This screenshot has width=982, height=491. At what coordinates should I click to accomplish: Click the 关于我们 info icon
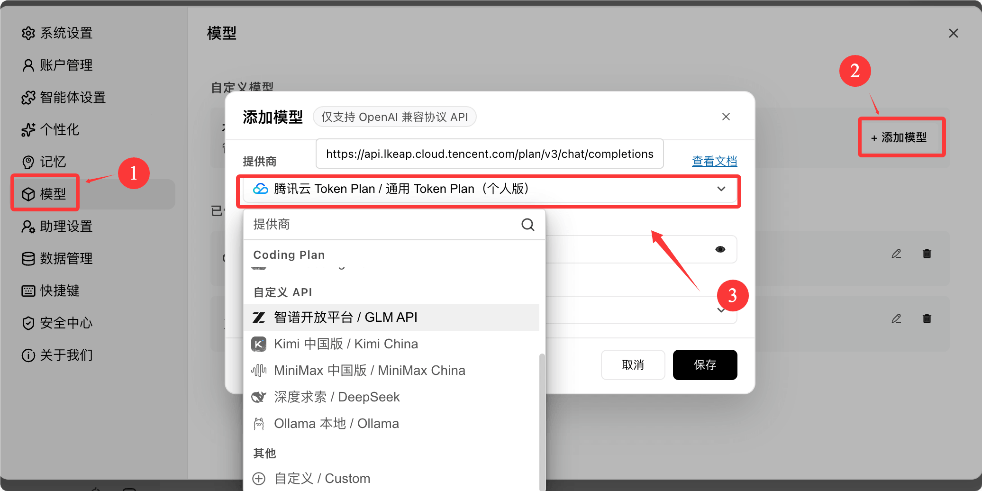click(28, 355)
